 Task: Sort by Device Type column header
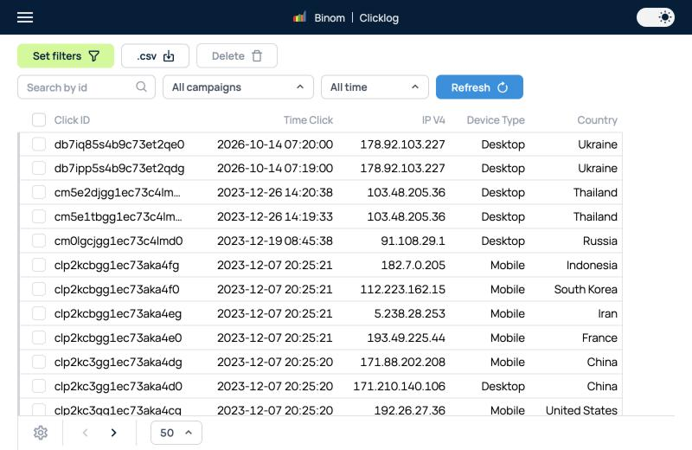[496, 120]
